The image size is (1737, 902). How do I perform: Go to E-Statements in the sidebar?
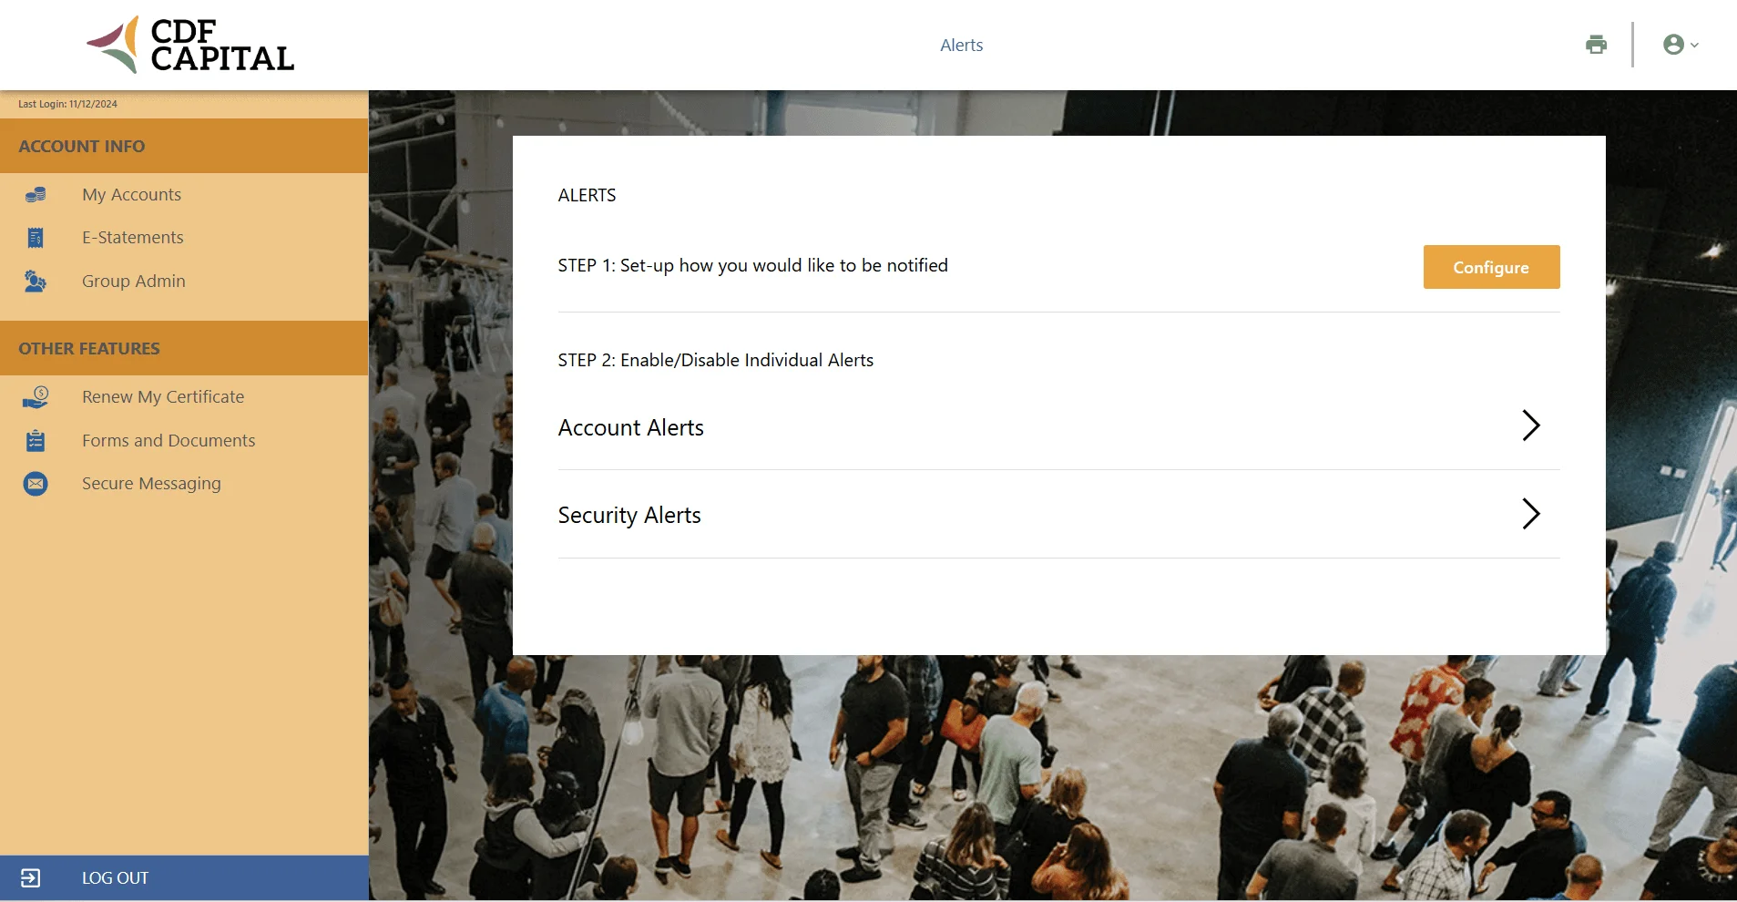point(133,238)
